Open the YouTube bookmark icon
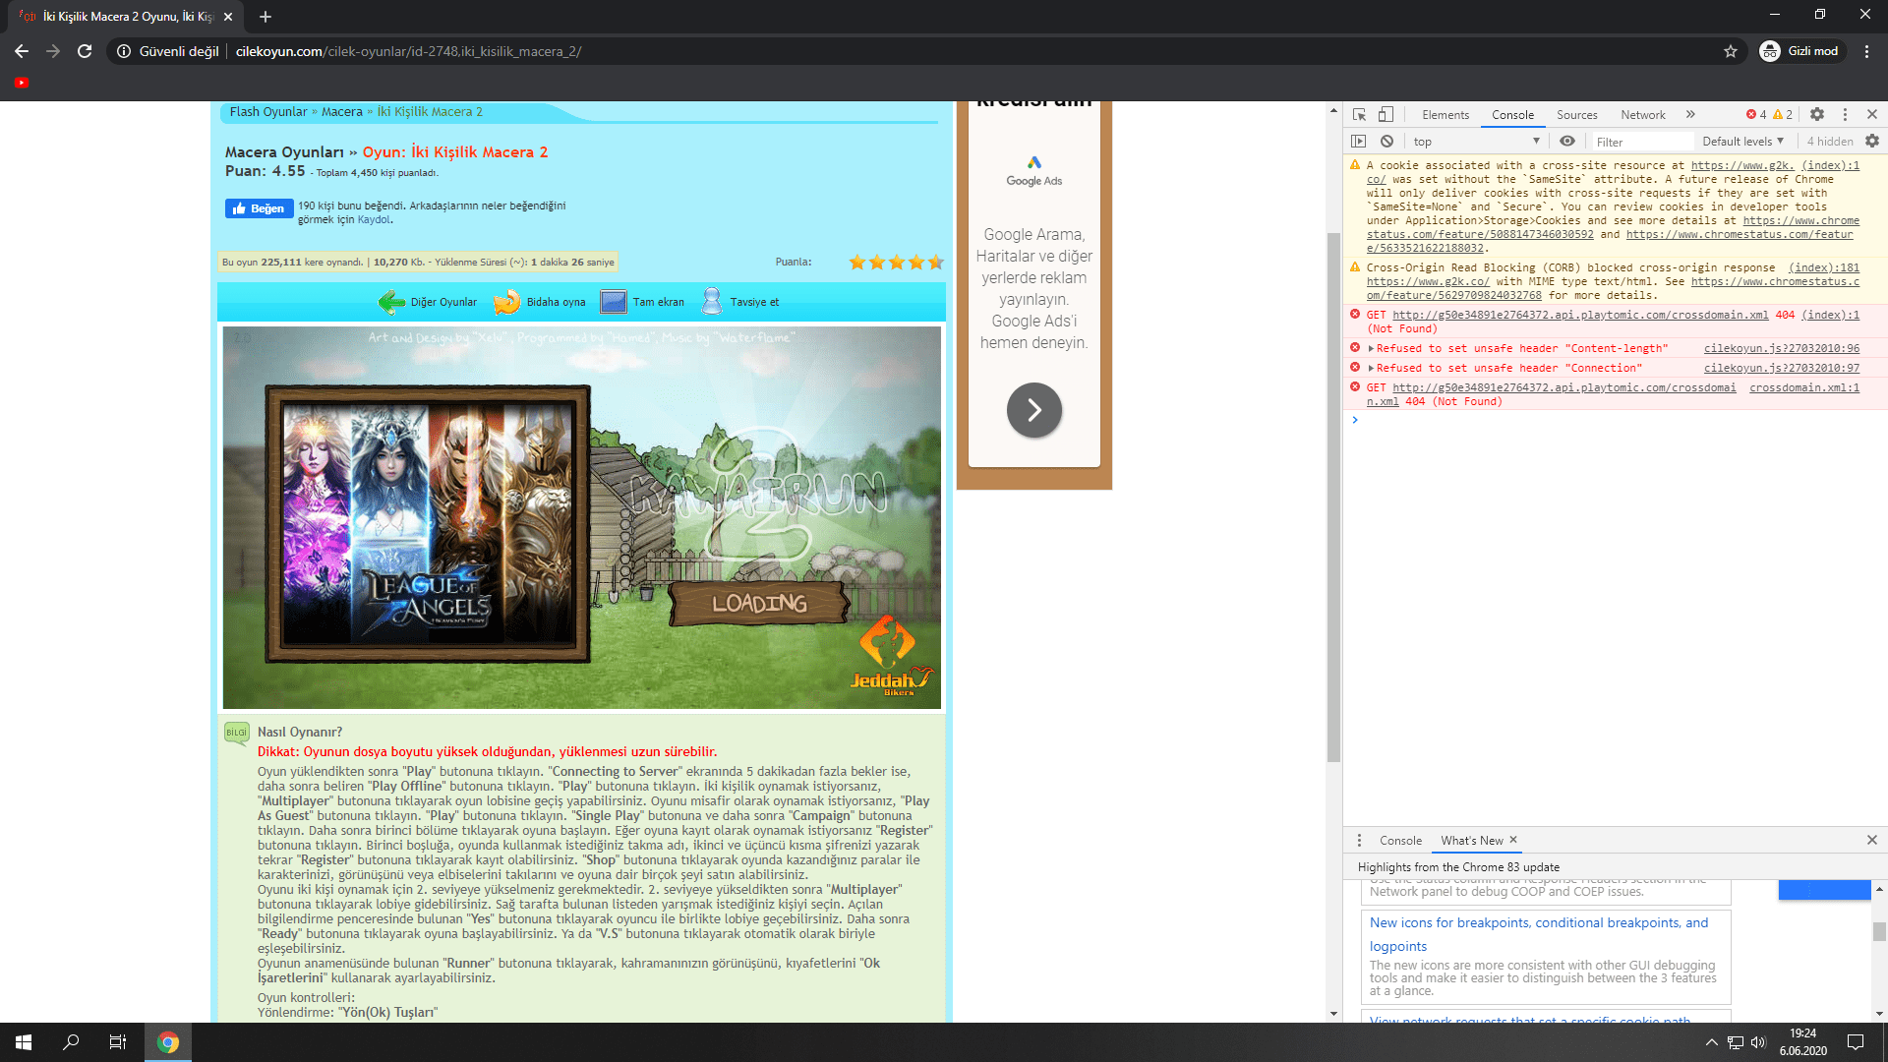The height and width of the screenshot is (1062, 1888). pyautogui.click(x=22, y=83)
